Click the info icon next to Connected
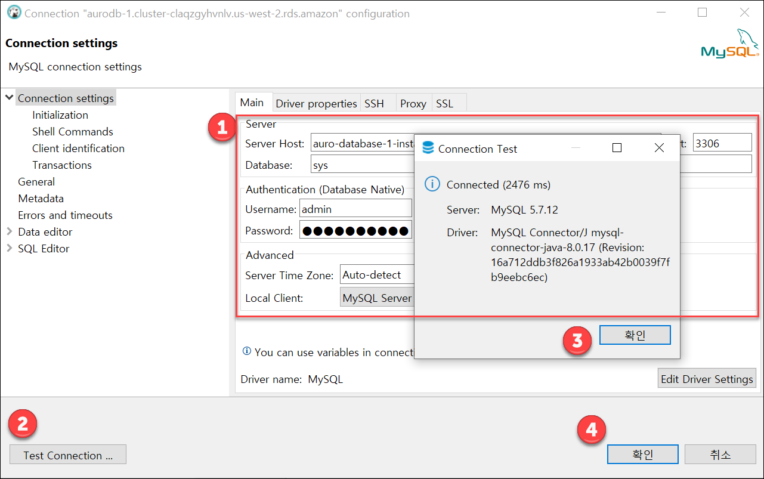Image resolution: width=764 pixels, height=479 pixels. click(x=432, y=184)
